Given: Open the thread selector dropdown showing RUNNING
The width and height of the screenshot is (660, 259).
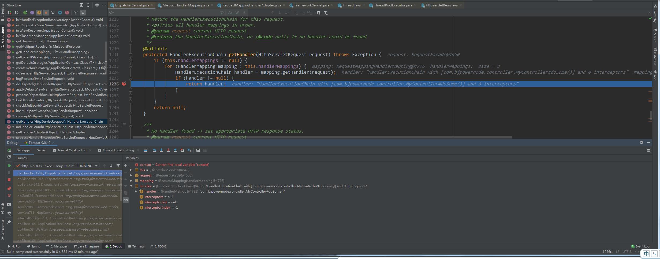Looking at the screenshot, I should (x=57, y=166).
